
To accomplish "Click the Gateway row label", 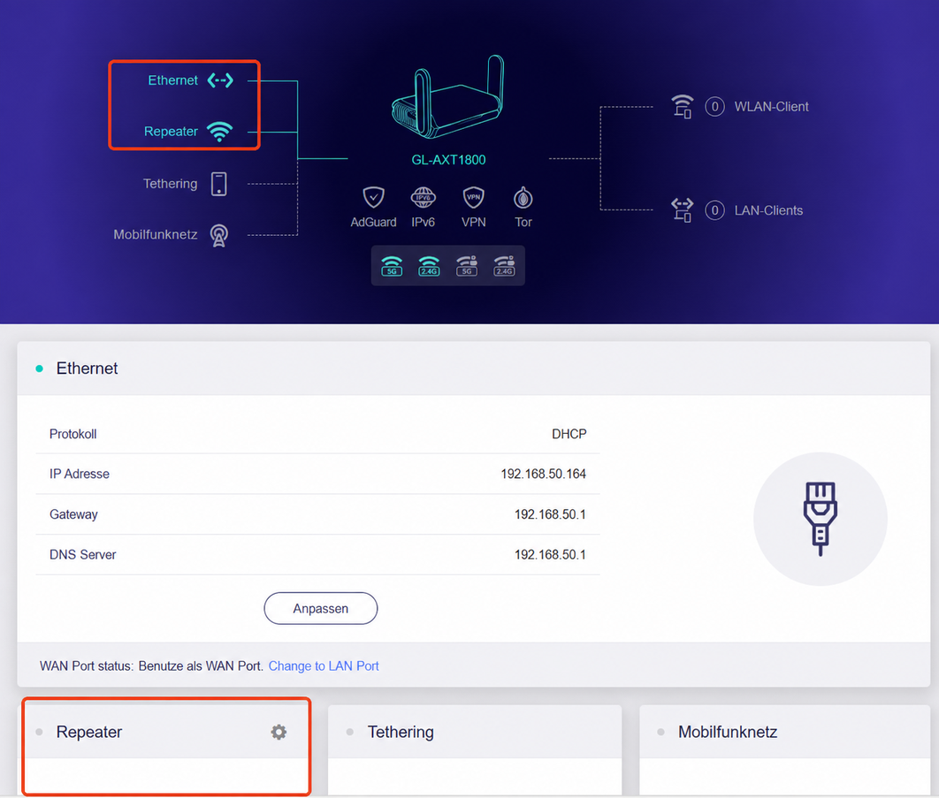I will point(73,514).
